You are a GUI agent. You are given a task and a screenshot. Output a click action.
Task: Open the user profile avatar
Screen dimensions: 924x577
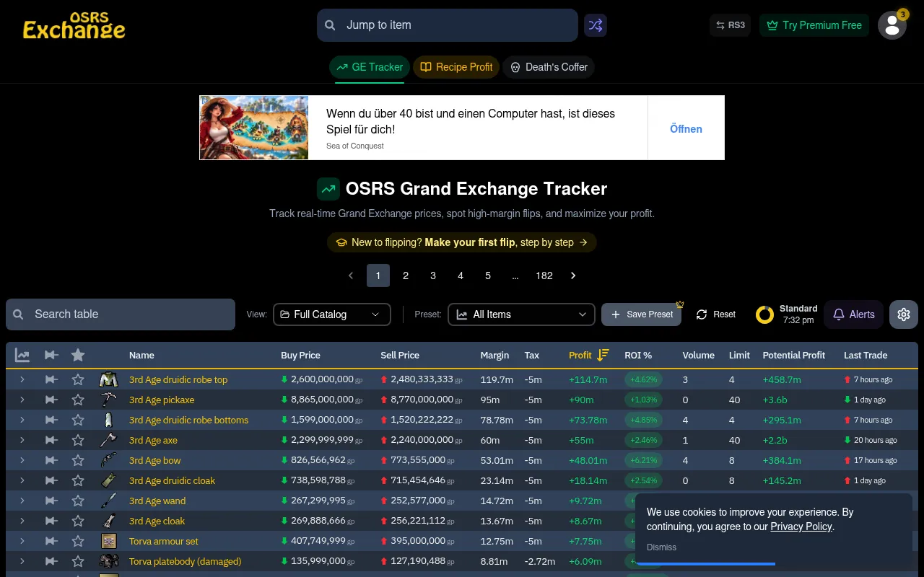coord(892,25)
